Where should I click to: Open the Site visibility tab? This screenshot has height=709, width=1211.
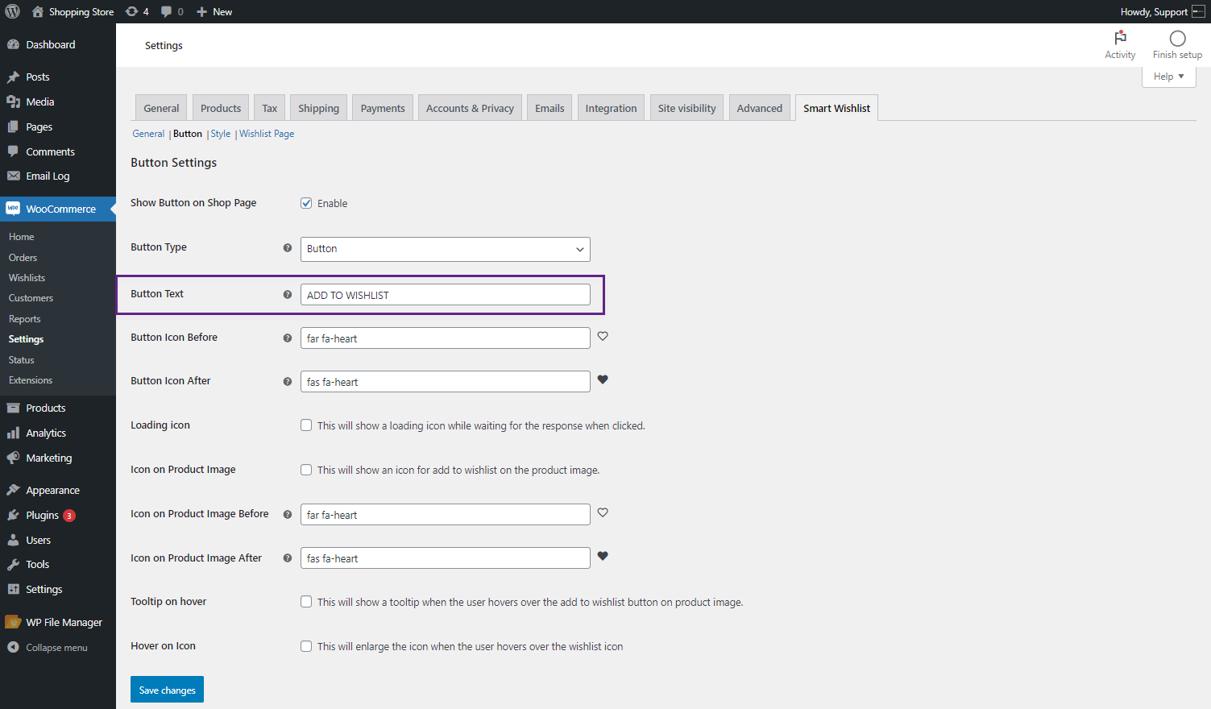[686, 108]
